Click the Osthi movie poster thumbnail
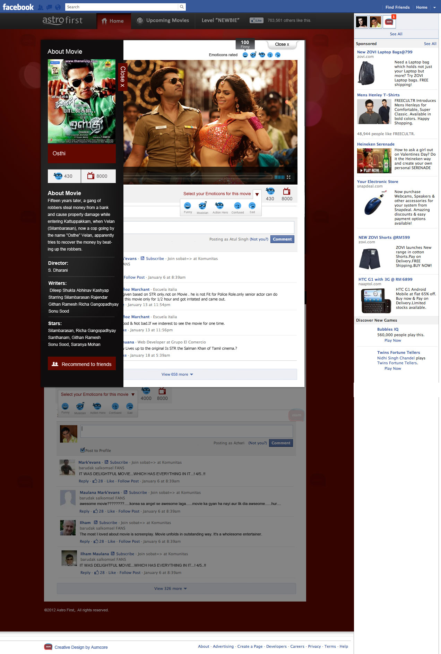This screenshot has height=654, width=441. point(82,101)
